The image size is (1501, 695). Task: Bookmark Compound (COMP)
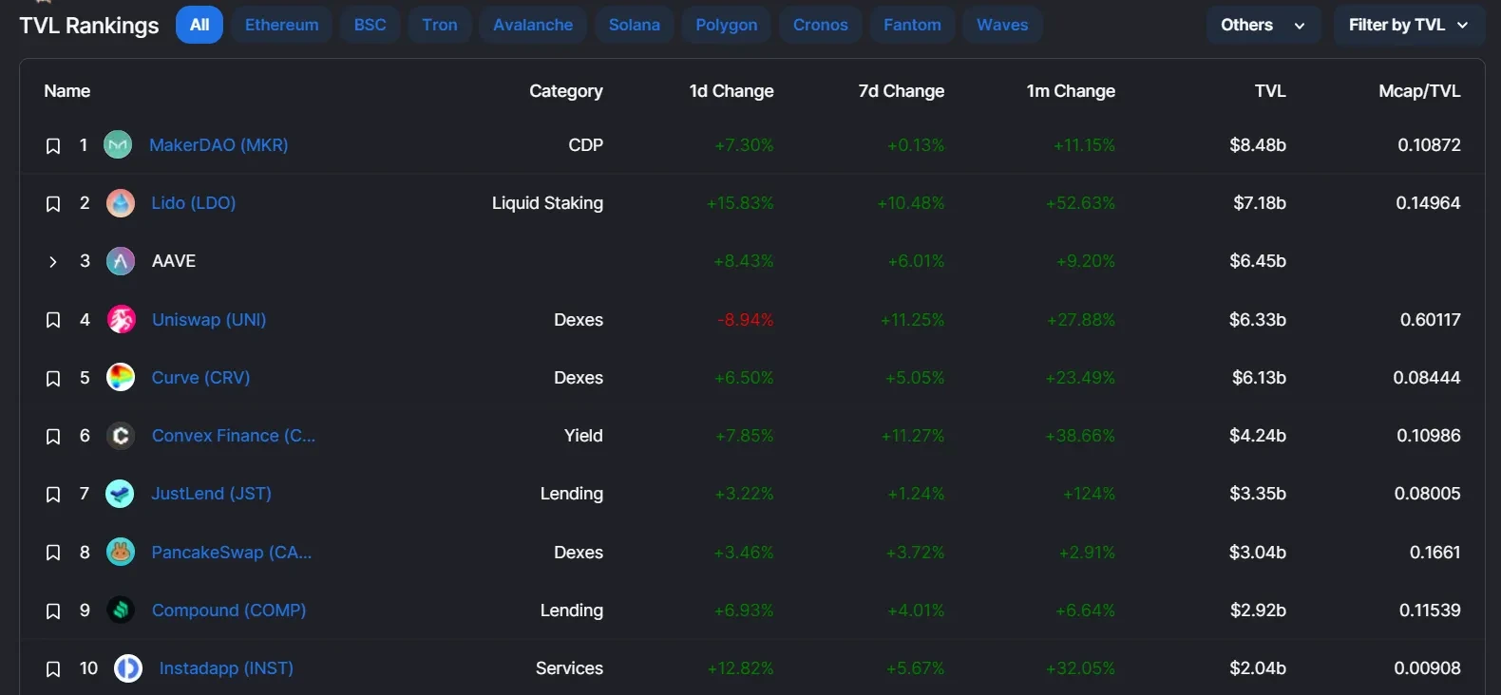[53, 611]
